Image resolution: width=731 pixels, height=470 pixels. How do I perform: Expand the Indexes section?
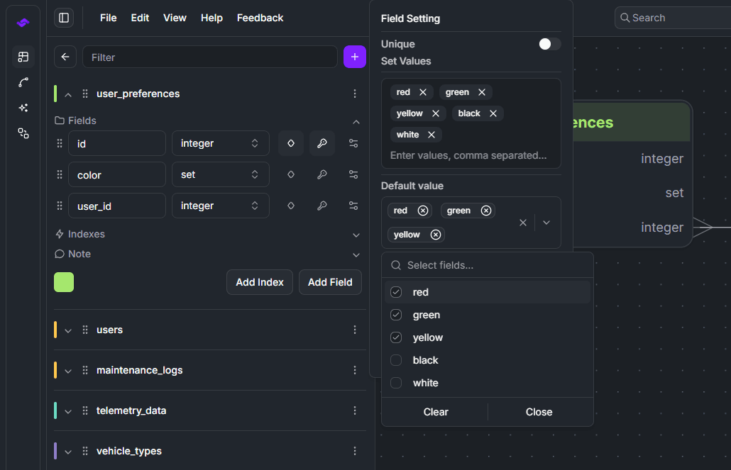pyautogui.click(x=356, y=234)
